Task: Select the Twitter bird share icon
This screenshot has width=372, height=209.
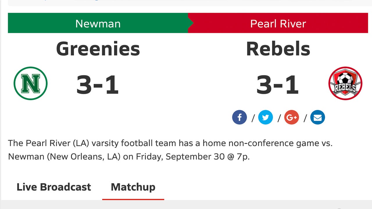Action: (265, 117)
